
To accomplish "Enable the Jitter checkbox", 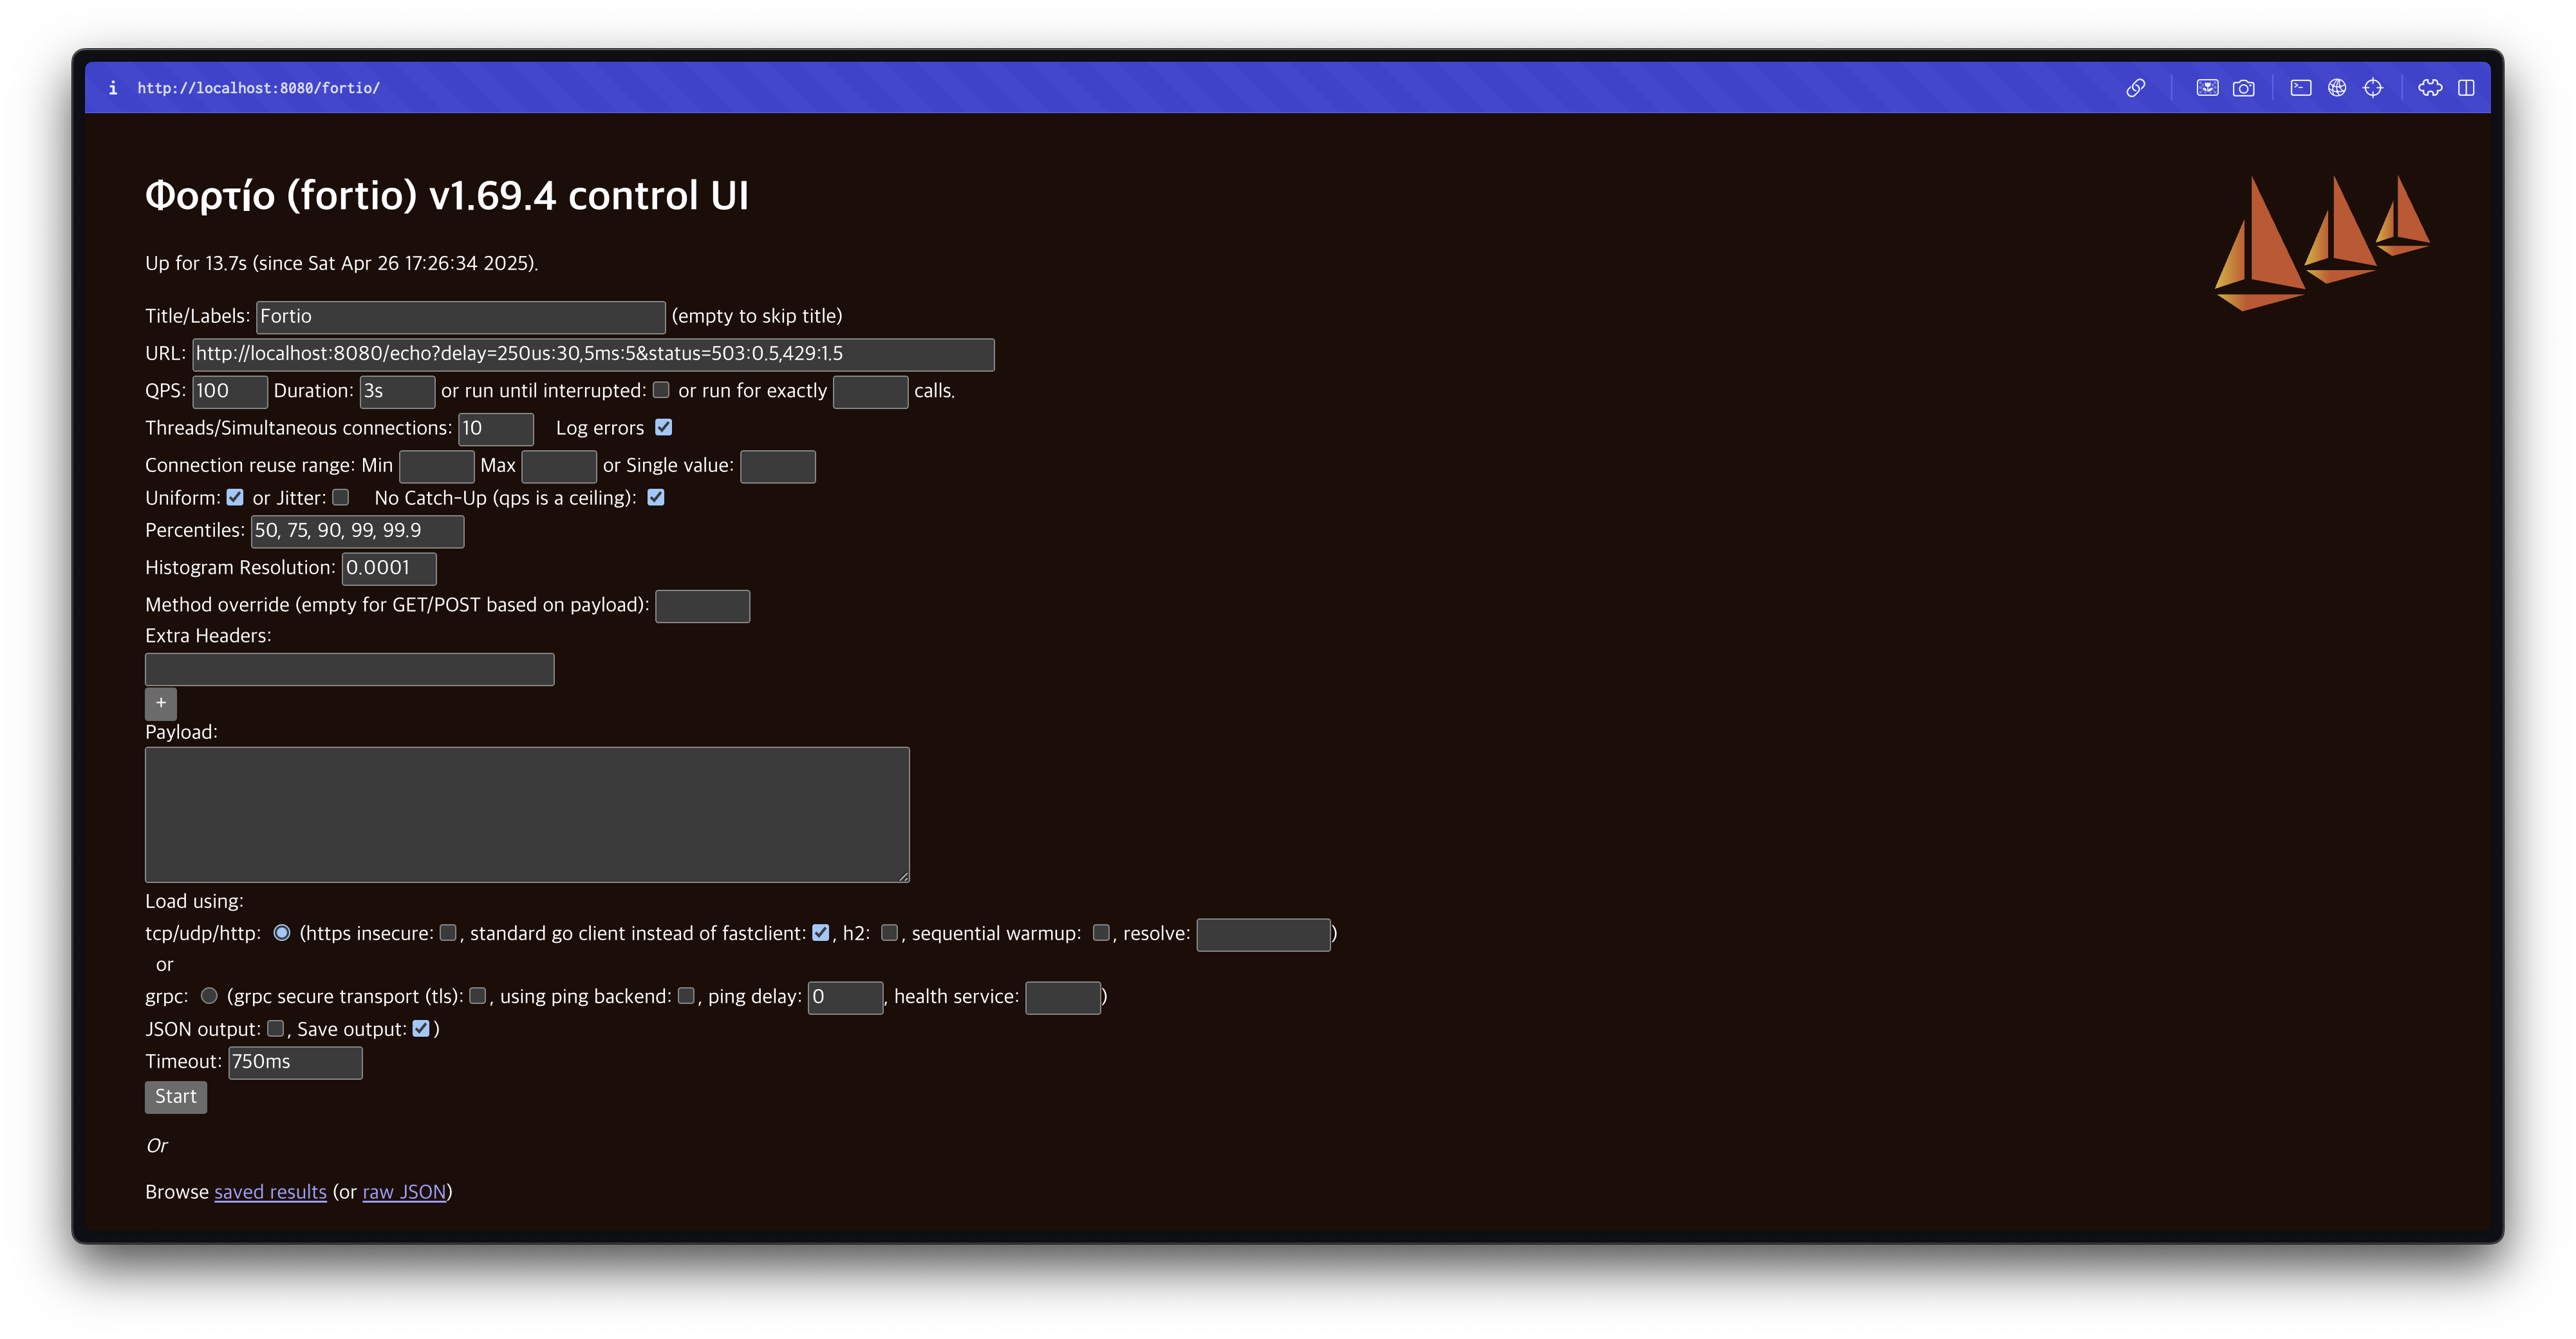I will [341, 496].
